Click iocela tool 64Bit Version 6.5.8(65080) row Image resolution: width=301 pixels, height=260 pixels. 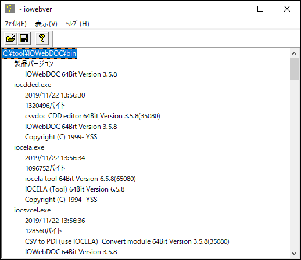coord(80,179)
